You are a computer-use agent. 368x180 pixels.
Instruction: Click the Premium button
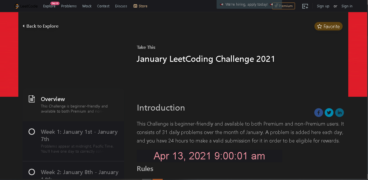283,6
